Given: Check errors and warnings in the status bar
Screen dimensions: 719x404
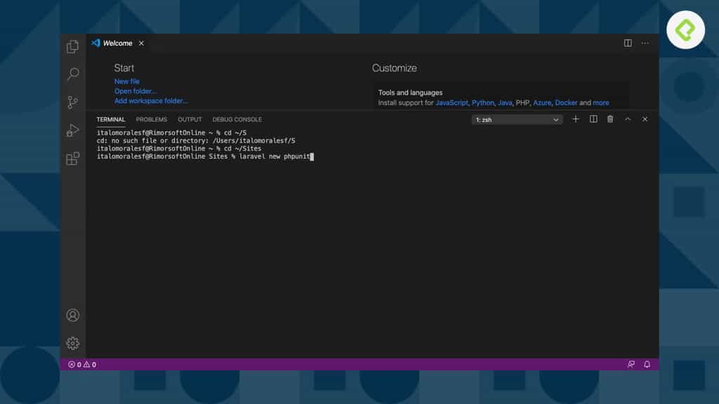Looking at the screenshot, I should pos(81,364).
